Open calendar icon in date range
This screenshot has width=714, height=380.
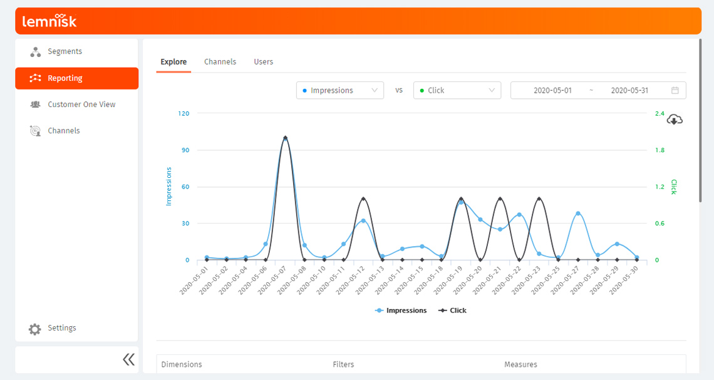pos(675,91)
